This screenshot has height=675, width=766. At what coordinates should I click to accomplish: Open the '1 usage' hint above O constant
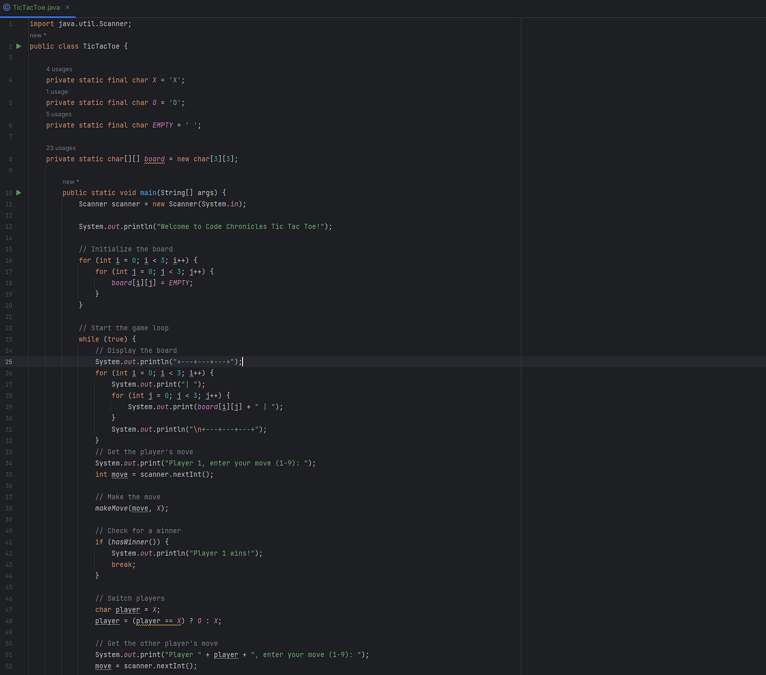57,92
